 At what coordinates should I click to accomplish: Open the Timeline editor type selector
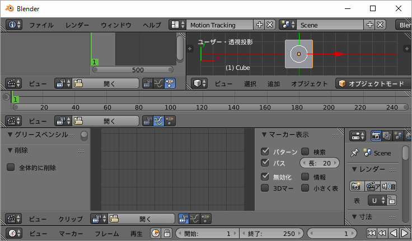pos(14,233)
